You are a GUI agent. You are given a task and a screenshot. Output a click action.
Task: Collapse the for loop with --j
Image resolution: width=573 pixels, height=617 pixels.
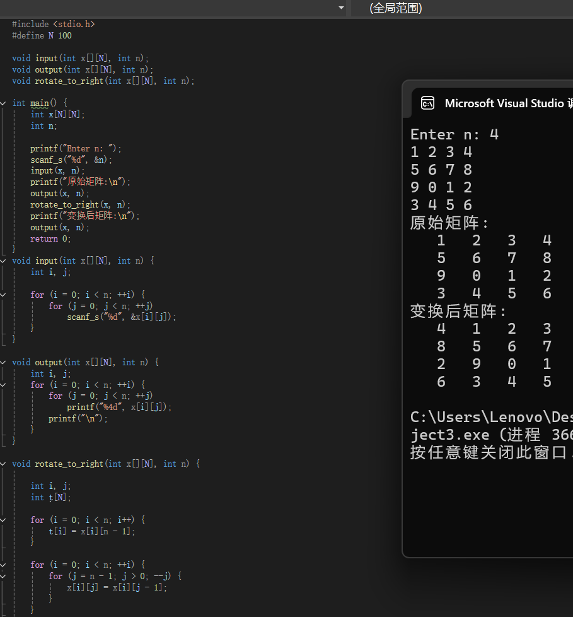tap(3, 577)
